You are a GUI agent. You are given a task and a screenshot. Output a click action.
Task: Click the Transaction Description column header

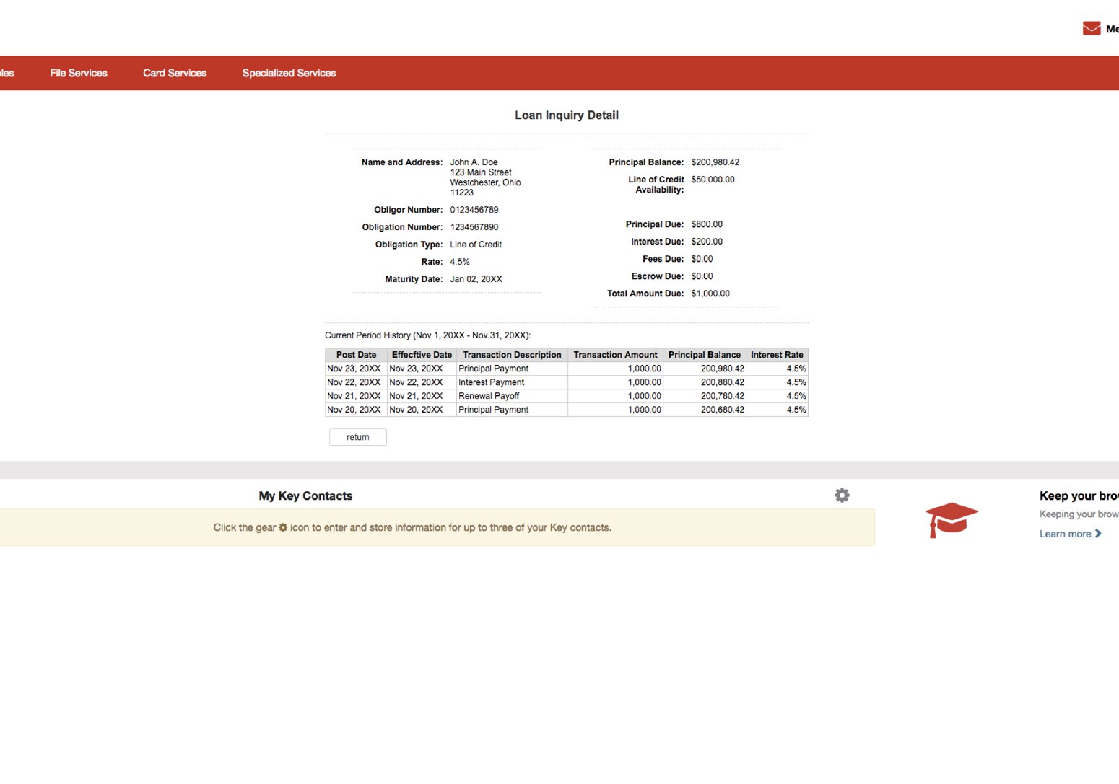512,354
